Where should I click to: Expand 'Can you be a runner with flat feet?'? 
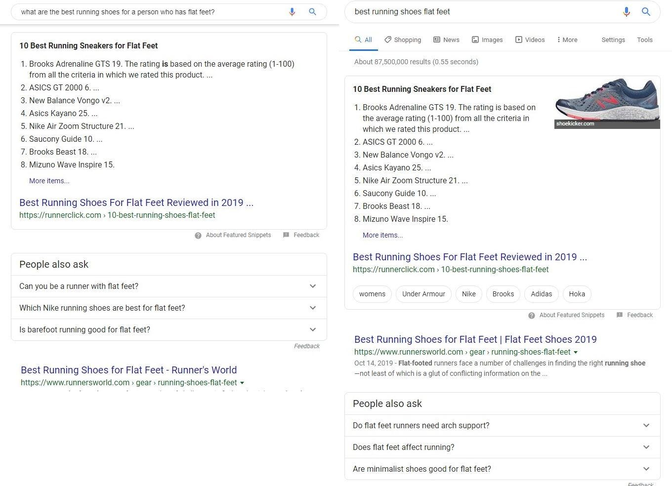click(x=169, y=286)
